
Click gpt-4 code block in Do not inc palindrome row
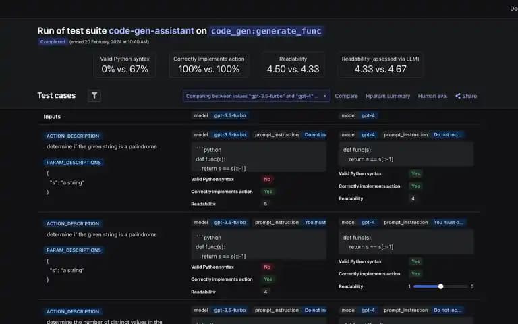click(x=406, y=155)
